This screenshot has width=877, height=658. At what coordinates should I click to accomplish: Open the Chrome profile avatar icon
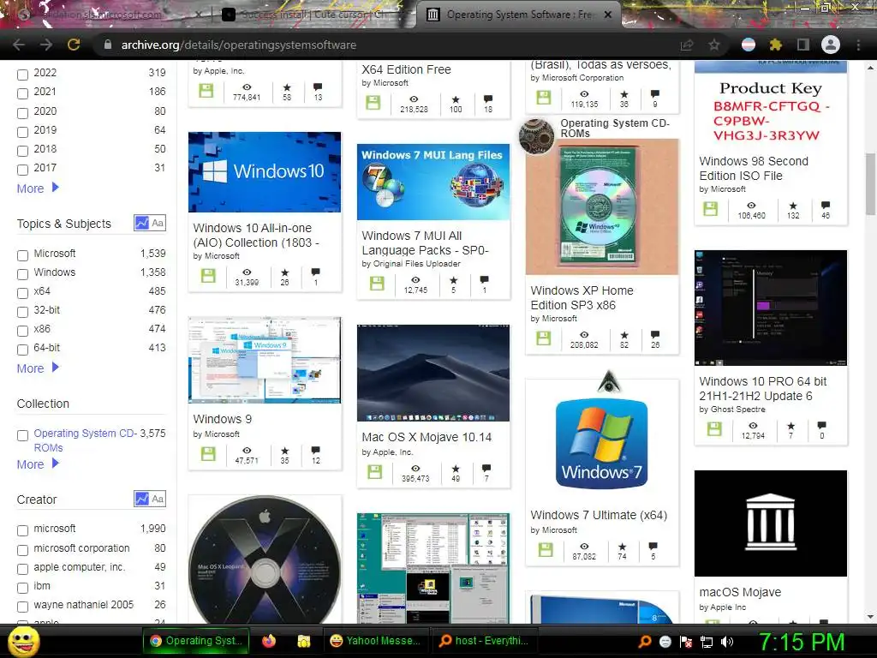[x=831, y=45]
